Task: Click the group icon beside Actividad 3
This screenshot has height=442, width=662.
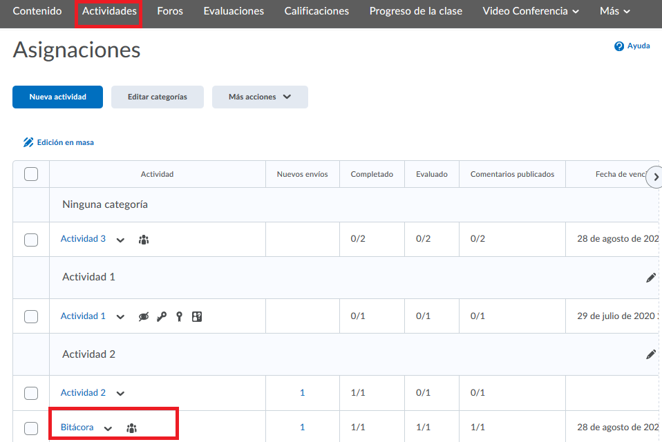Action: tap(144, 240)
